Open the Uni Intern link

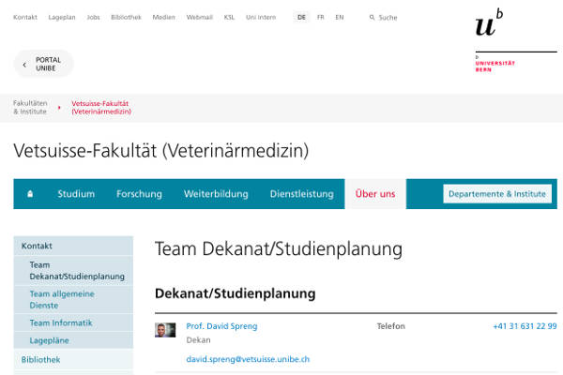point(261,17)
